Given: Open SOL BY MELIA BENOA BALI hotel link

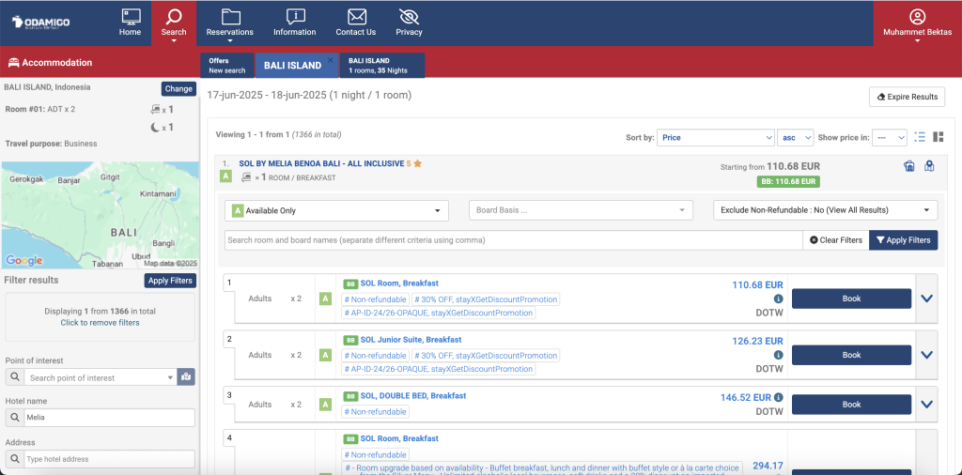Looking at the screenshot, I should click(x=321, y=163).
